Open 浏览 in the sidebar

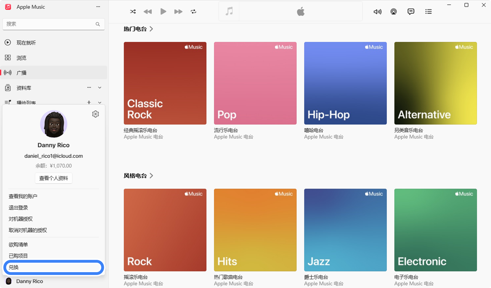(x=53, y=58)
